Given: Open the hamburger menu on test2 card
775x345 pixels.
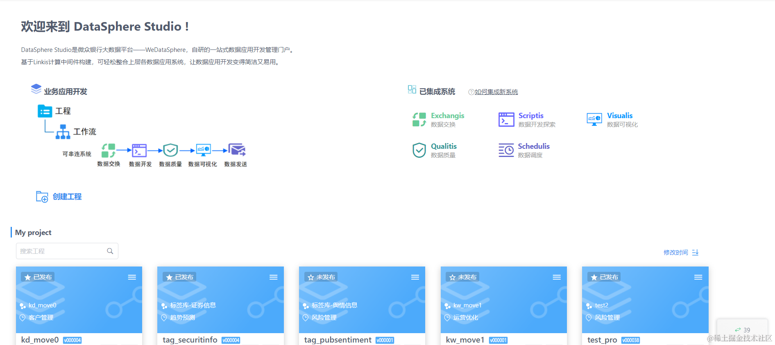Looking at the screenshot, I should point(698,277).
